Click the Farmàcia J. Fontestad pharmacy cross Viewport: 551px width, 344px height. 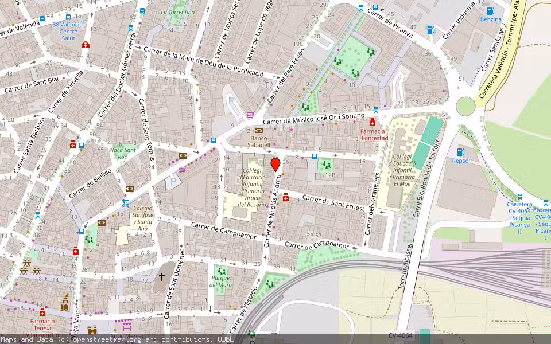(x=372, y=123)
